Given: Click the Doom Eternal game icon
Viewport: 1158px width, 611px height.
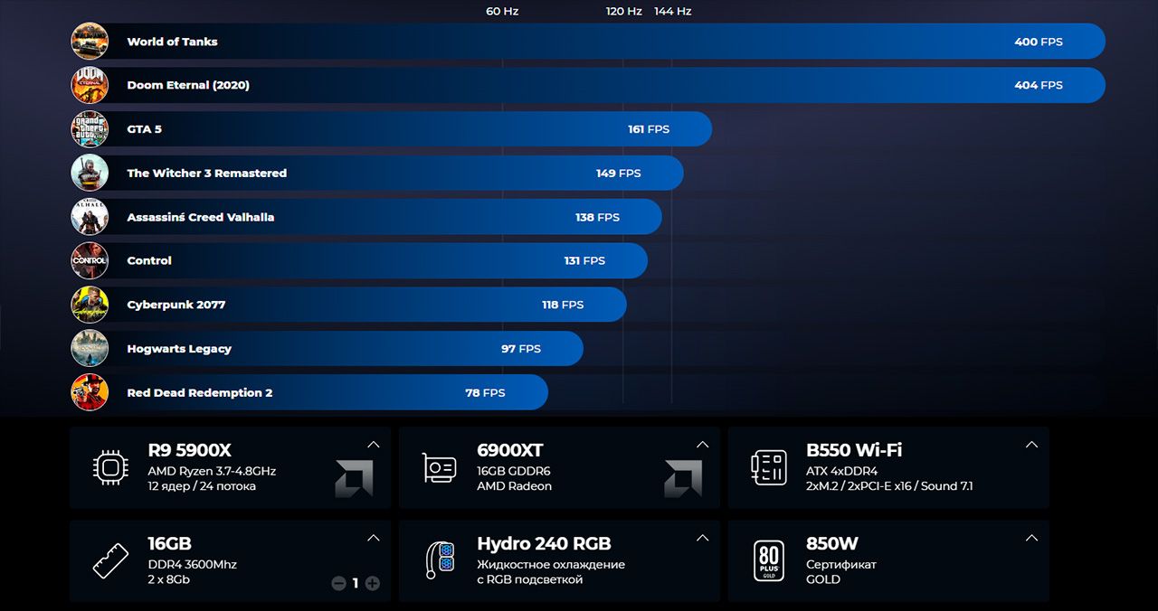Looking at the screenshot, I should (90, 85).
